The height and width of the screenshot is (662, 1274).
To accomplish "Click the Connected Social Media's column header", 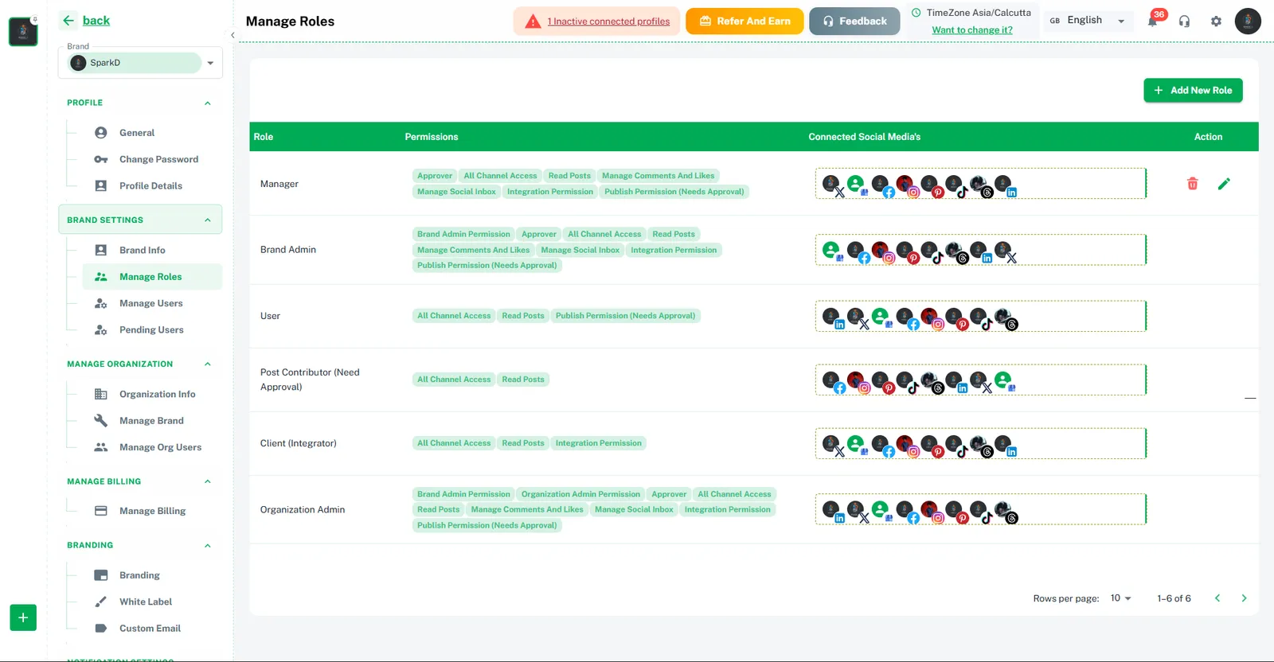I will [865, 137].
